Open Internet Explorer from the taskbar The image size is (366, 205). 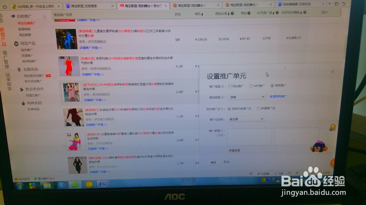coord(61,185)
